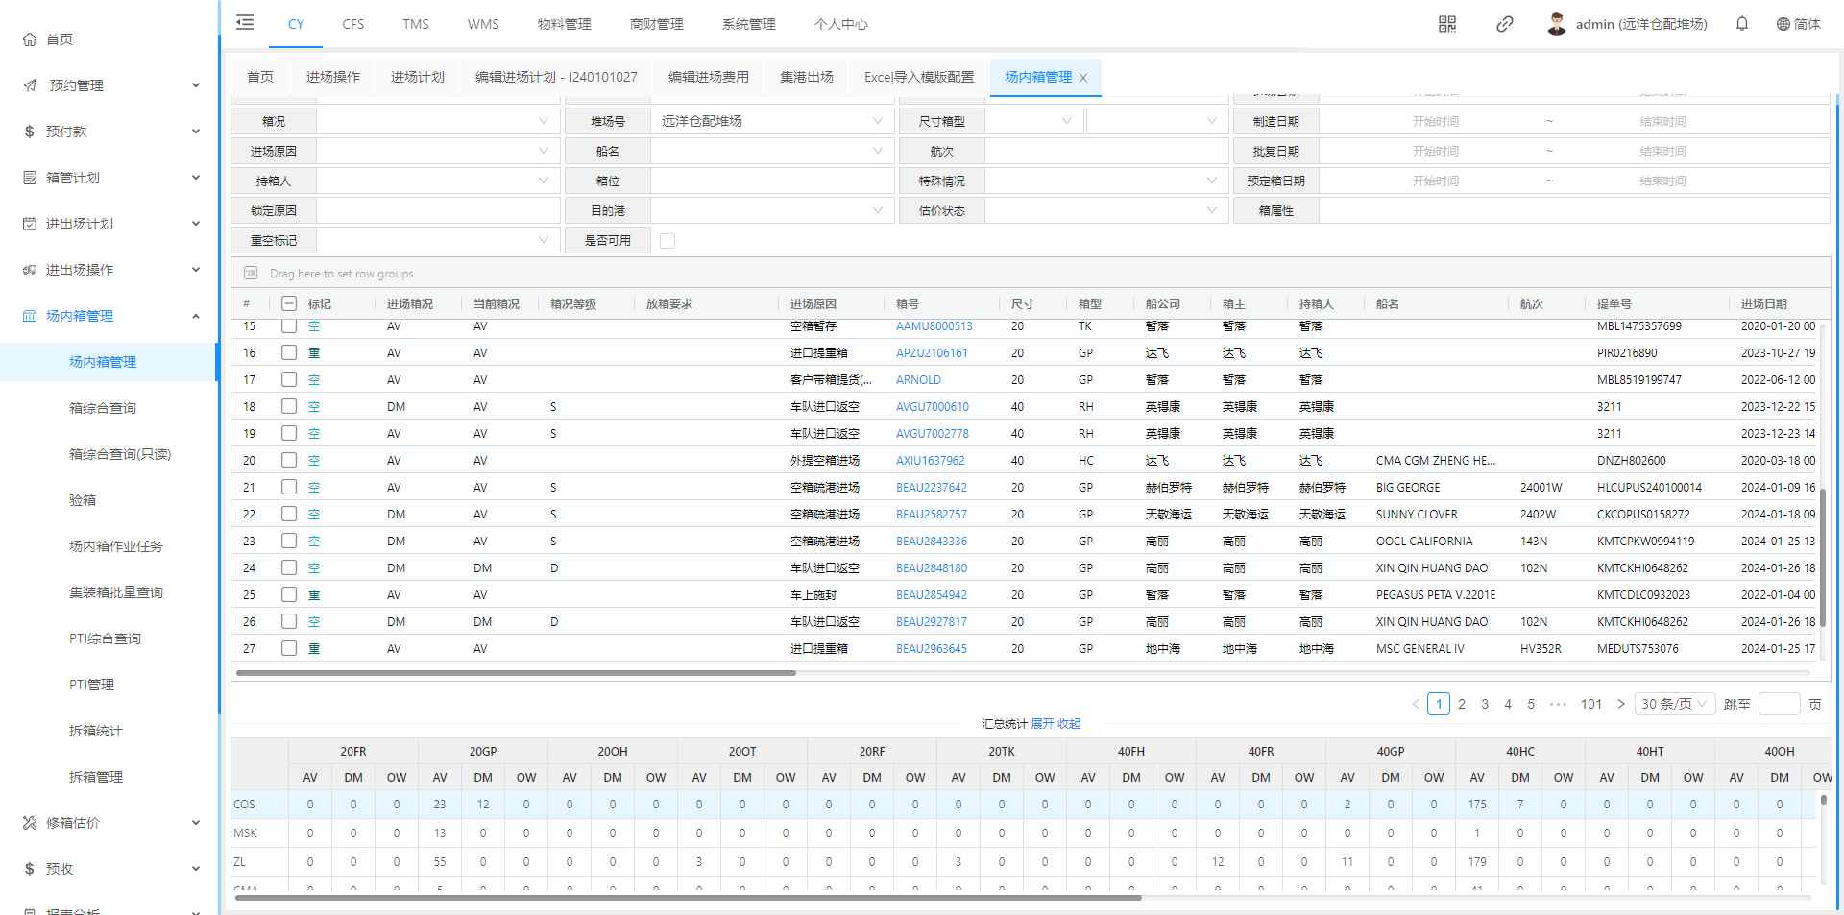Open the 30 条/页 page size dropdown
Image resolution: width=1844 pixels, height=915 pixels.
tap(1674, 704)
